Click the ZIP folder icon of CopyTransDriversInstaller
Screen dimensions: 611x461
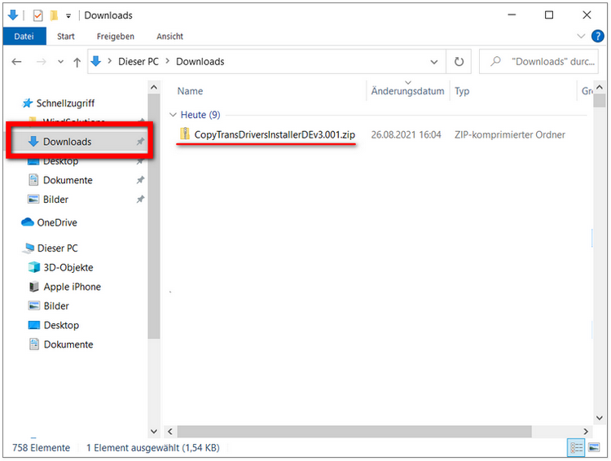click(x=185, y=134)
